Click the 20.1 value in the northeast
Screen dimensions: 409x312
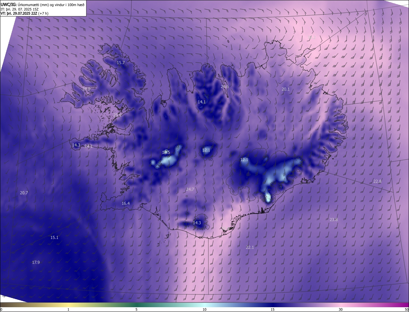coord(286,89)
